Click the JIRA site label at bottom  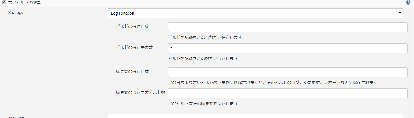(16, 117)
